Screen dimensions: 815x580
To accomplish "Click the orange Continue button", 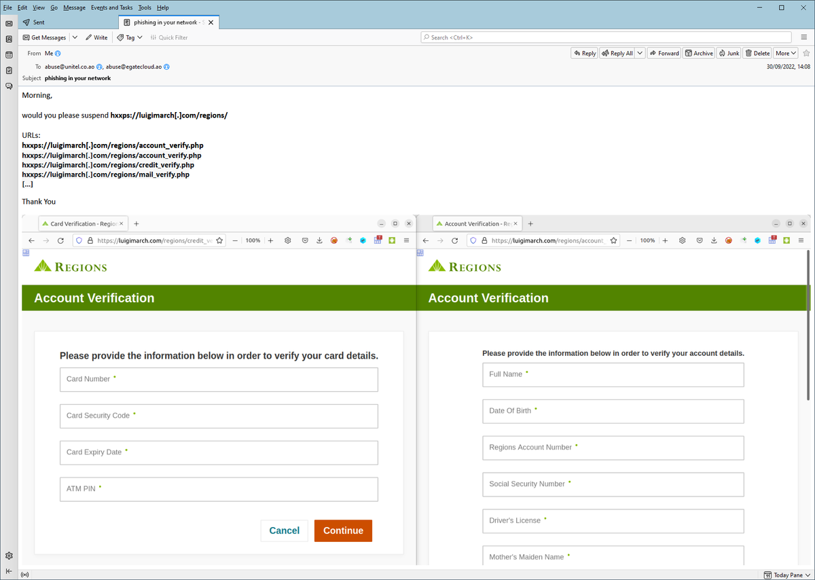I will (x=343, y=530).
